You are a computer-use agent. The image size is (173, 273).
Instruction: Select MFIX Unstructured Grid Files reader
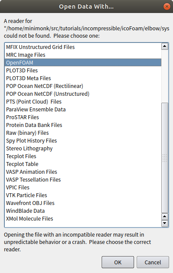tap(83, 47)
